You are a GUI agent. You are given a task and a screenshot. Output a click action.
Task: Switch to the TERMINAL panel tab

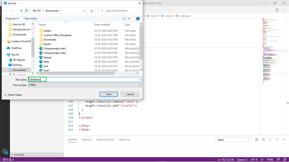(x=87, y=140)
